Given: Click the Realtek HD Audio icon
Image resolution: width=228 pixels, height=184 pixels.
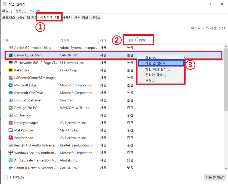Looking at the screenshot, I should [10, 145].
